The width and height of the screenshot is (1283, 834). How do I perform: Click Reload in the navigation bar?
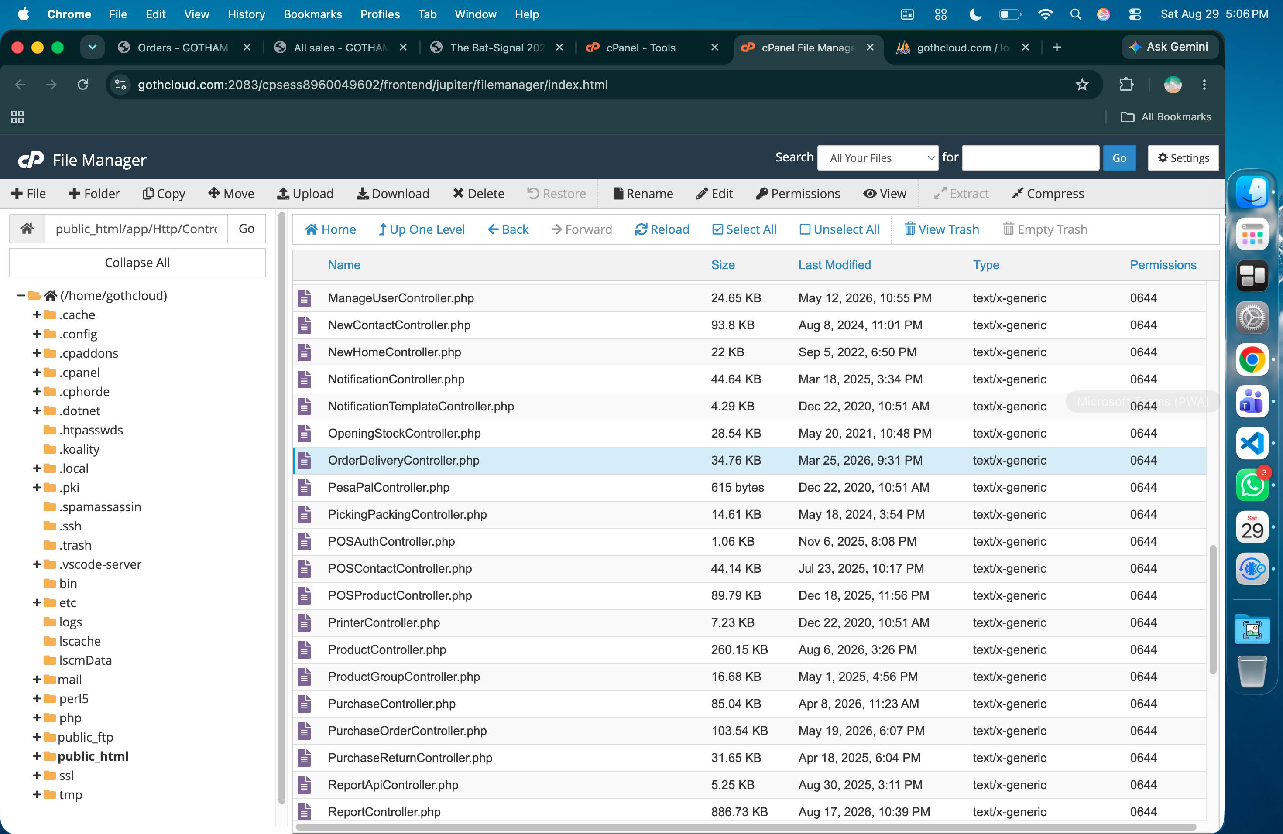(x=662, y=229)
